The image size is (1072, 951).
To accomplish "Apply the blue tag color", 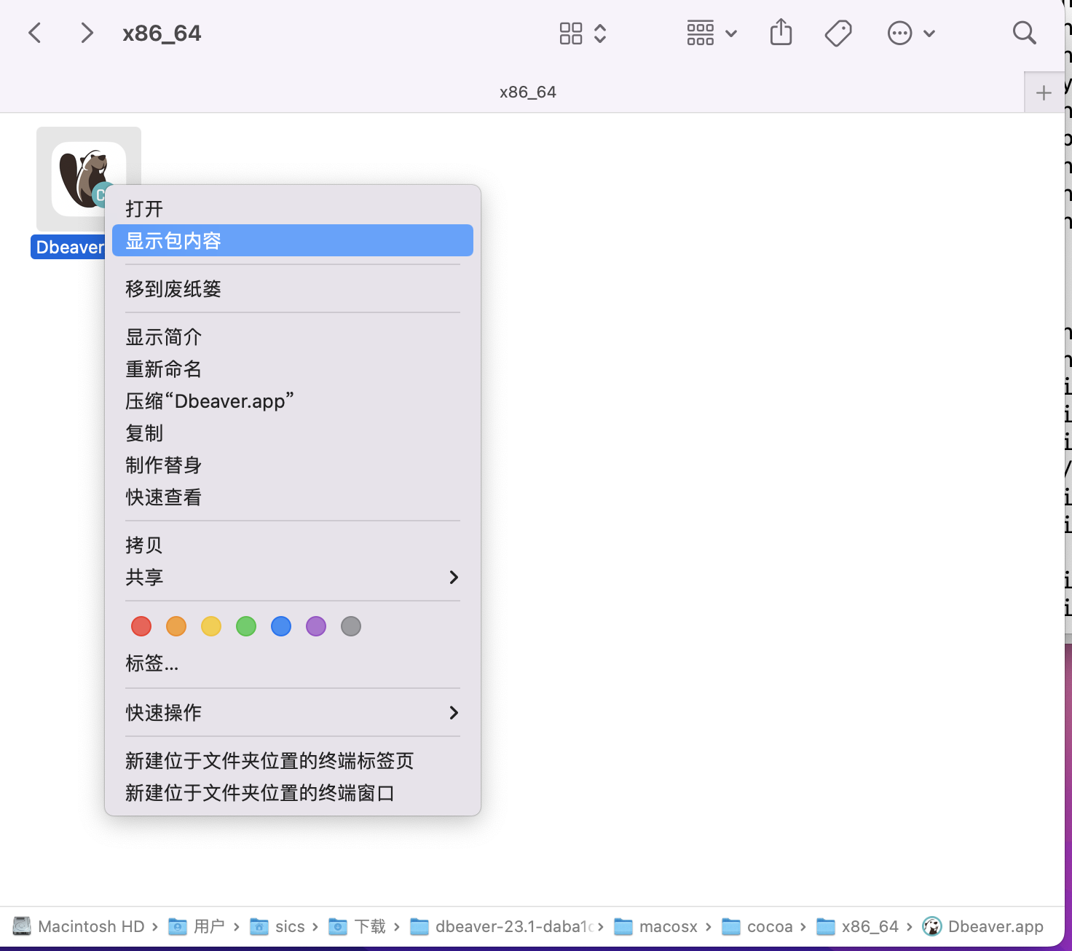I will pos(281,626).
